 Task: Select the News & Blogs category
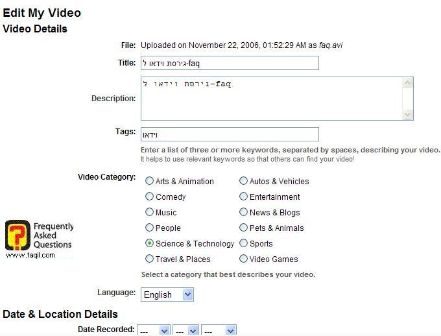pos(244,213)
